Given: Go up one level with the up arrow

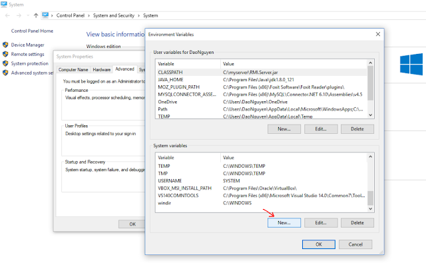Looking at the screenshot, I should (36, 15).
